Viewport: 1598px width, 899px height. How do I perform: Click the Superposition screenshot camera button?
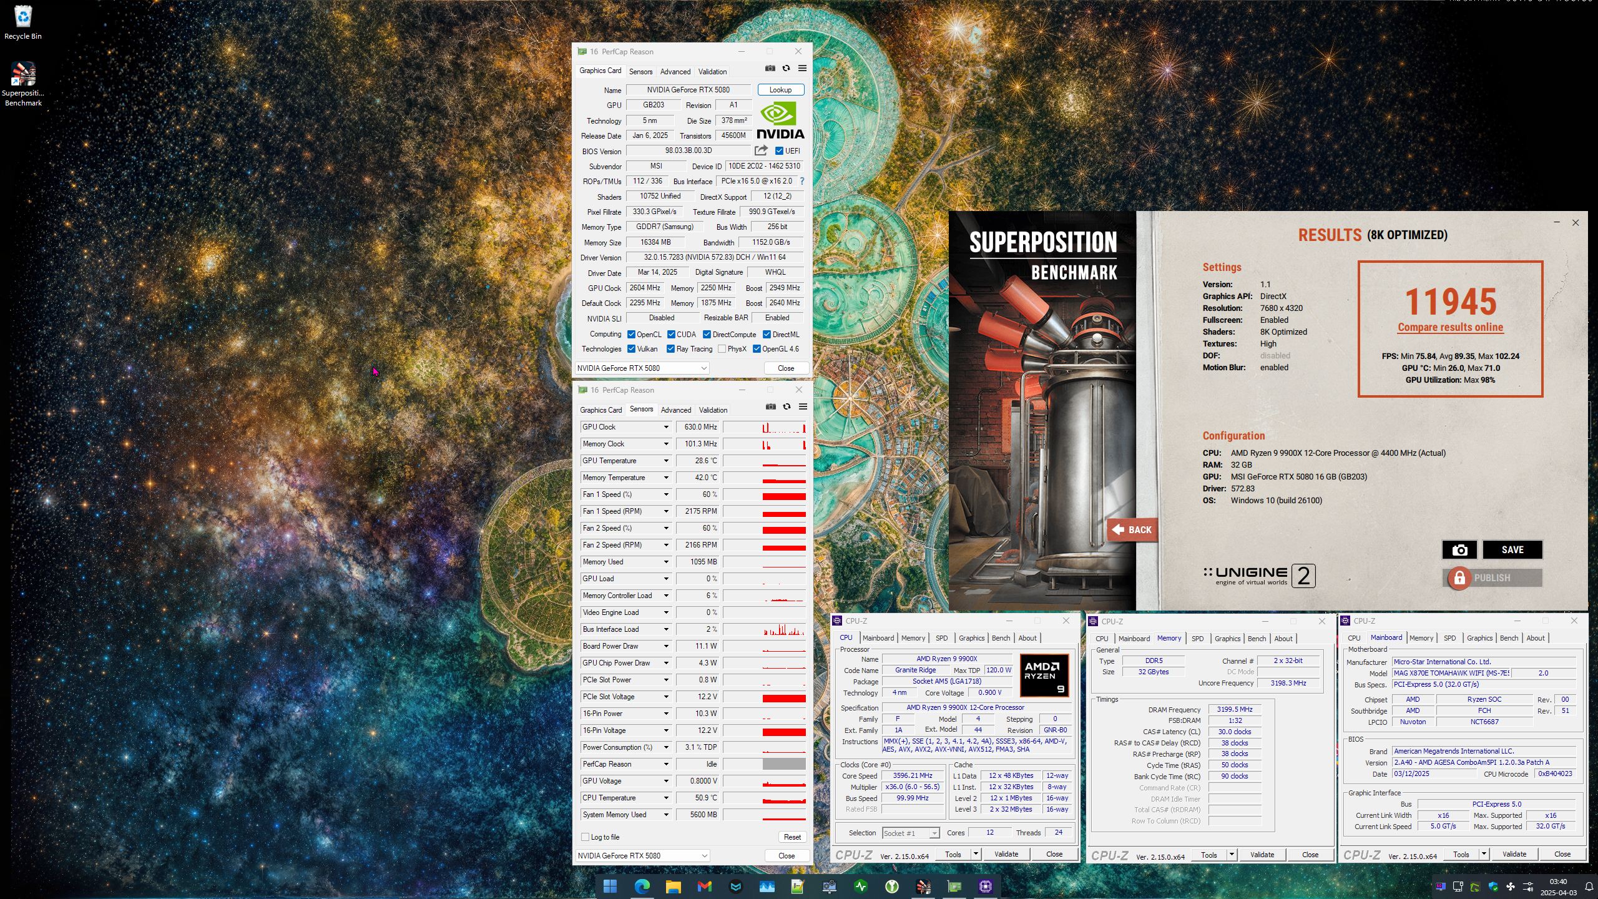tap(1459, 549)
